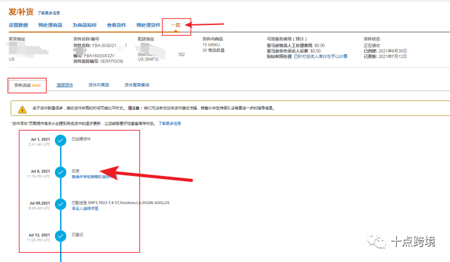Open the 追踪货件 tab
Image resolution: width=450 pixels, height=262 pixels.
(x=64, y=85)
